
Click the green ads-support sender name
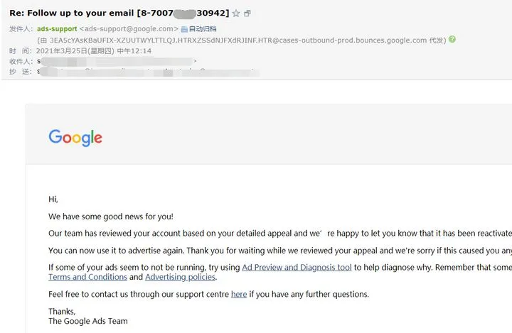tap(57, 28)
